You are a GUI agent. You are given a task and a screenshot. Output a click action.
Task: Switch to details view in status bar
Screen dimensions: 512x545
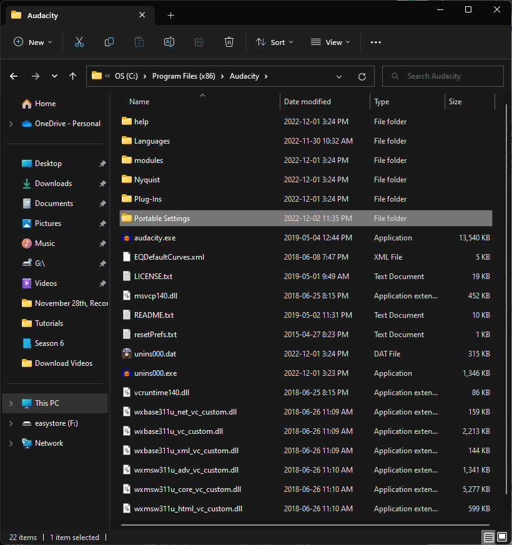point(488,538)
